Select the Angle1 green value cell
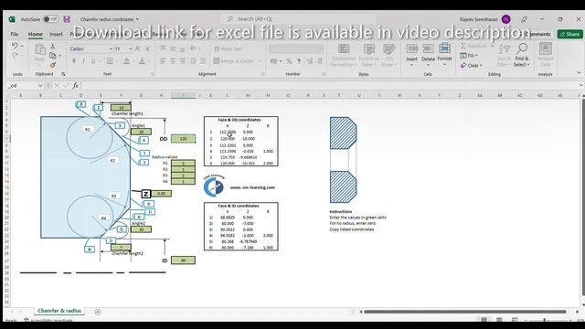Viewport: 585px width, 329px height. 141,132
